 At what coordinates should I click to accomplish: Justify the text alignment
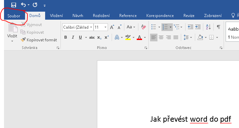pos(176,37)
